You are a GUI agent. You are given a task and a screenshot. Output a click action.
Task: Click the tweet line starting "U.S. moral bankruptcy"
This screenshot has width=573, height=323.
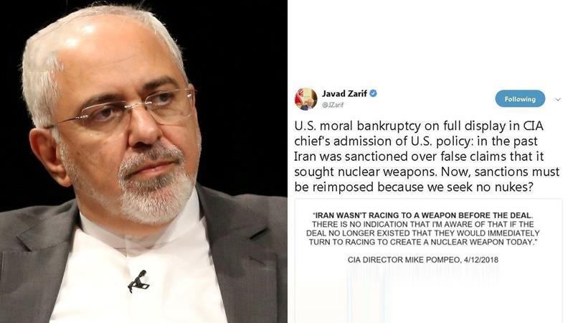[419, 126]
